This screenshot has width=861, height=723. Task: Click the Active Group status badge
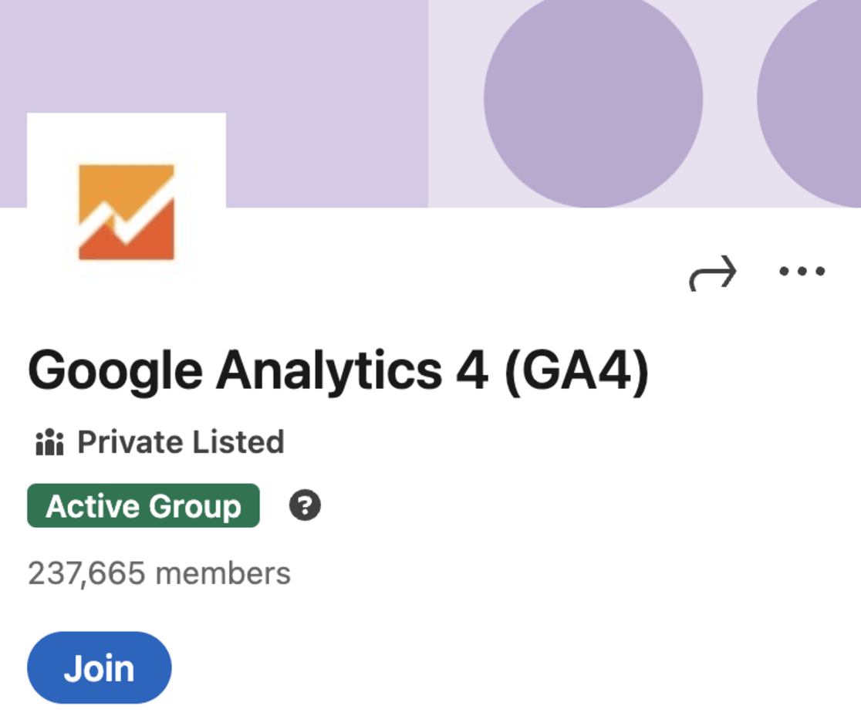click(x=143, y=506)
